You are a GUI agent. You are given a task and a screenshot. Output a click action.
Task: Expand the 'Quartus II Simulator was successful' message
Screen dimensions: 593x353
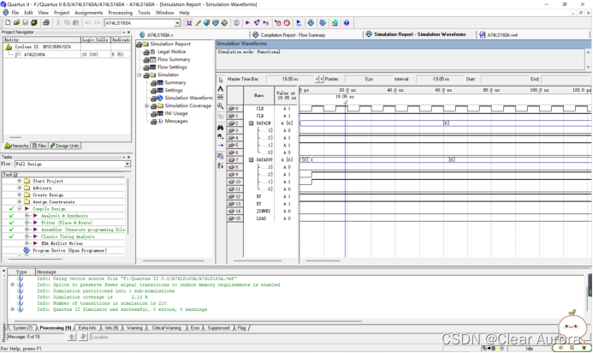point(13,309)
